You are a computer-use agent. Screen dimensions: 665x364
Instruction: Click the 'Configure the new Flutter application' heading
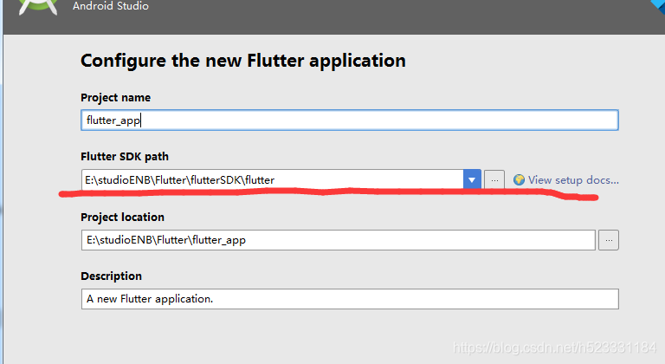243,61
